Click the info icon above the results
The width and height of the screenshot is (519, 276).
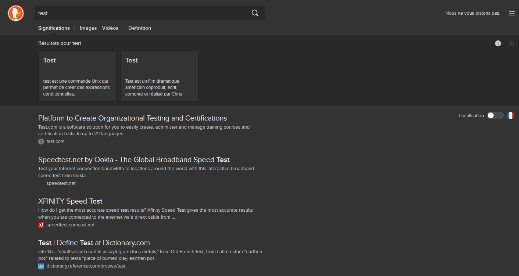click(x=498, y=43)
